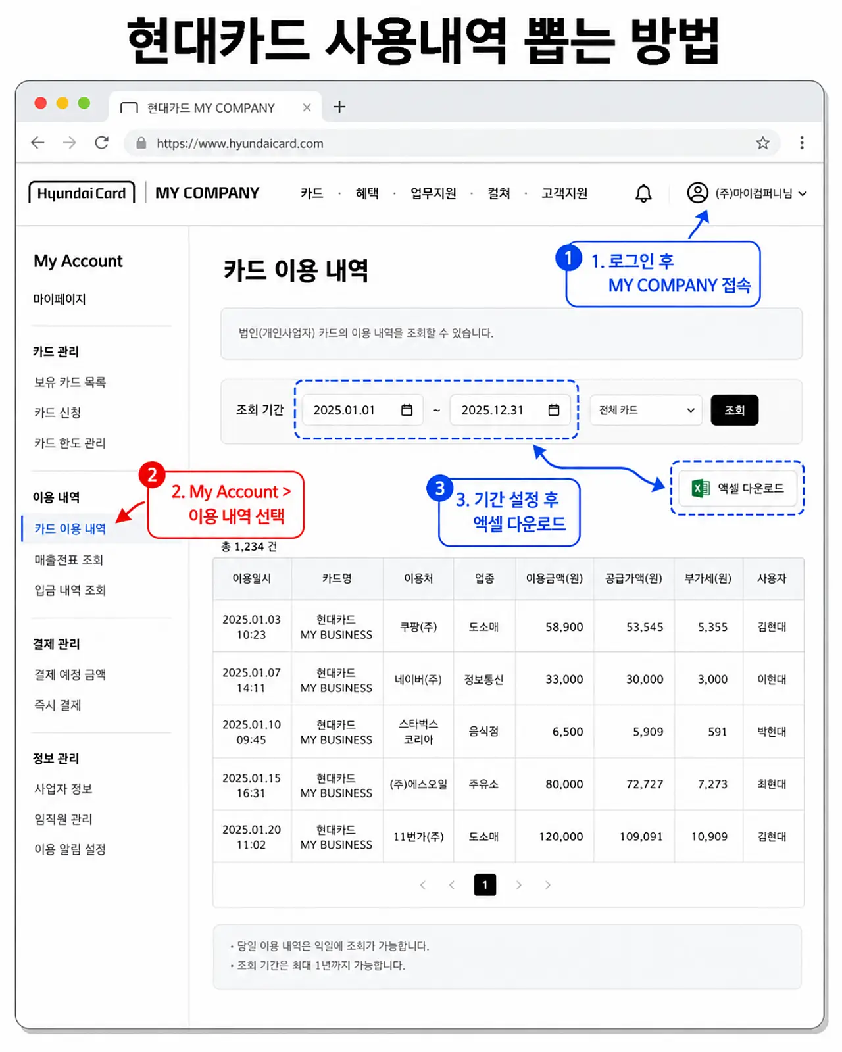Viewport: 842px width, 1052px height.
Task: Open 카드 신청 in sidebar
Action: (57, 413)
